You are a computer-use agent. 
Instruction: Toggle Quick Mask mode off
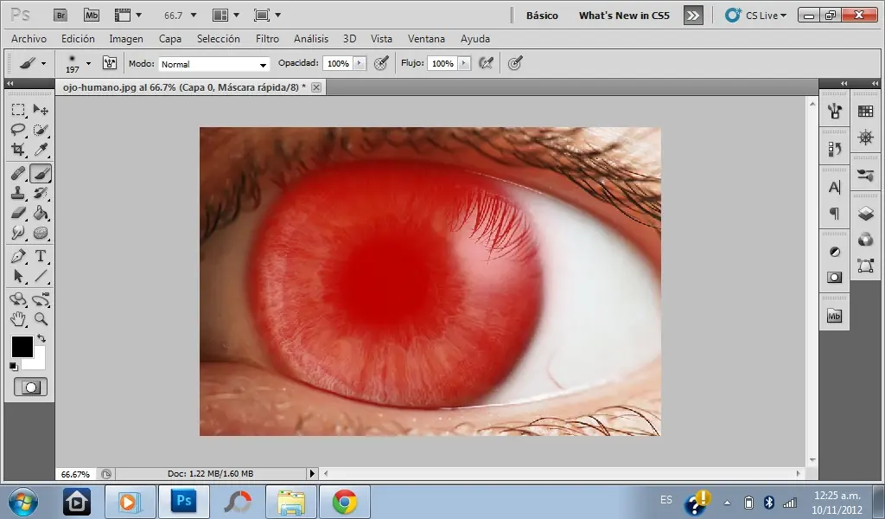(x=31, y=387)
